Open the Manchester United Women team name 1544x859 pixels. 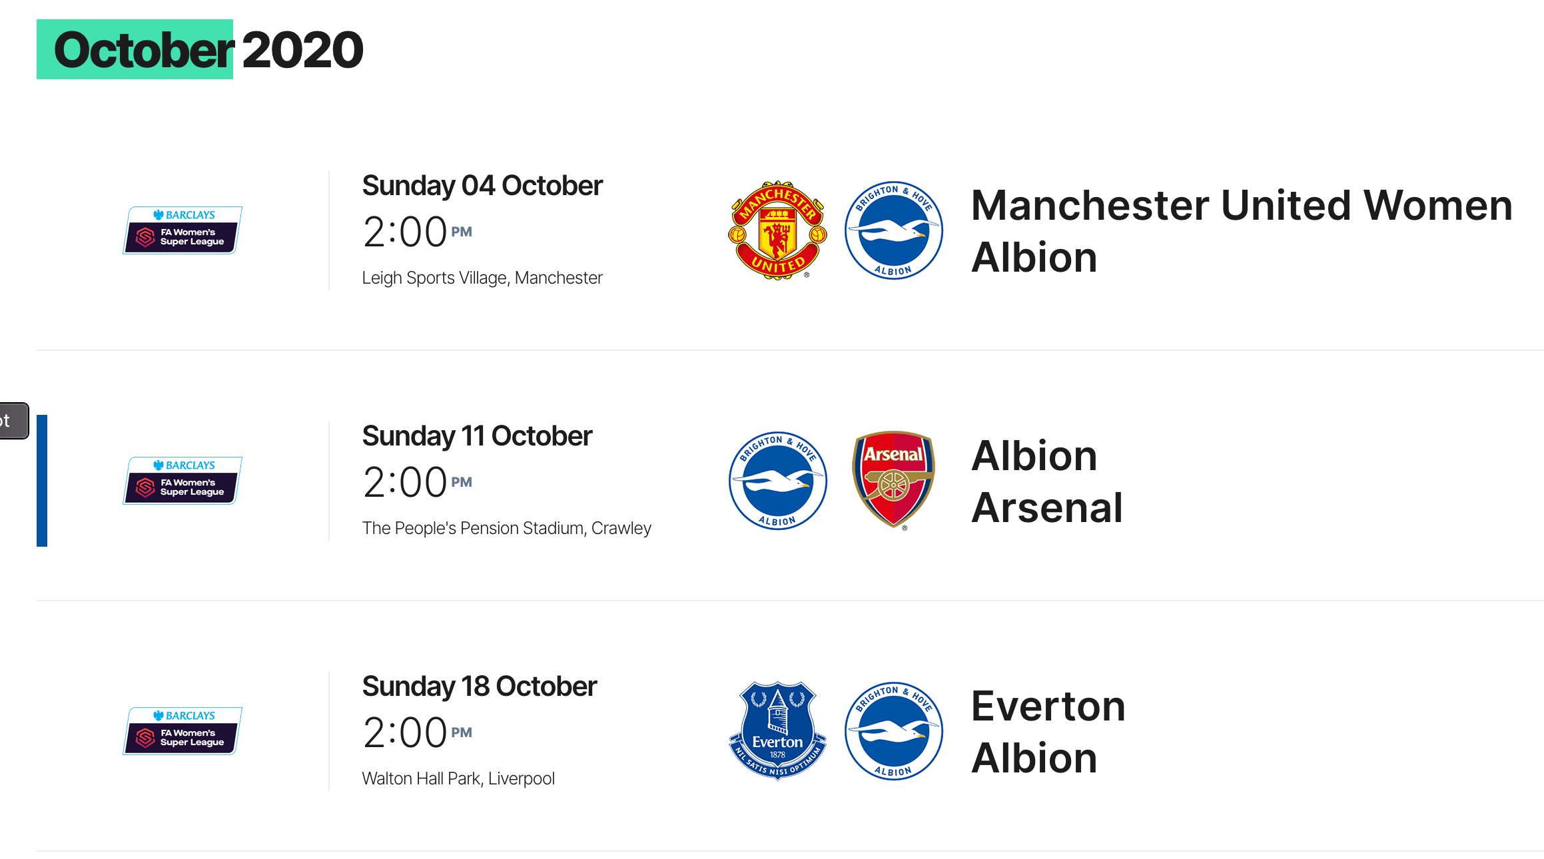(1242, 205)
